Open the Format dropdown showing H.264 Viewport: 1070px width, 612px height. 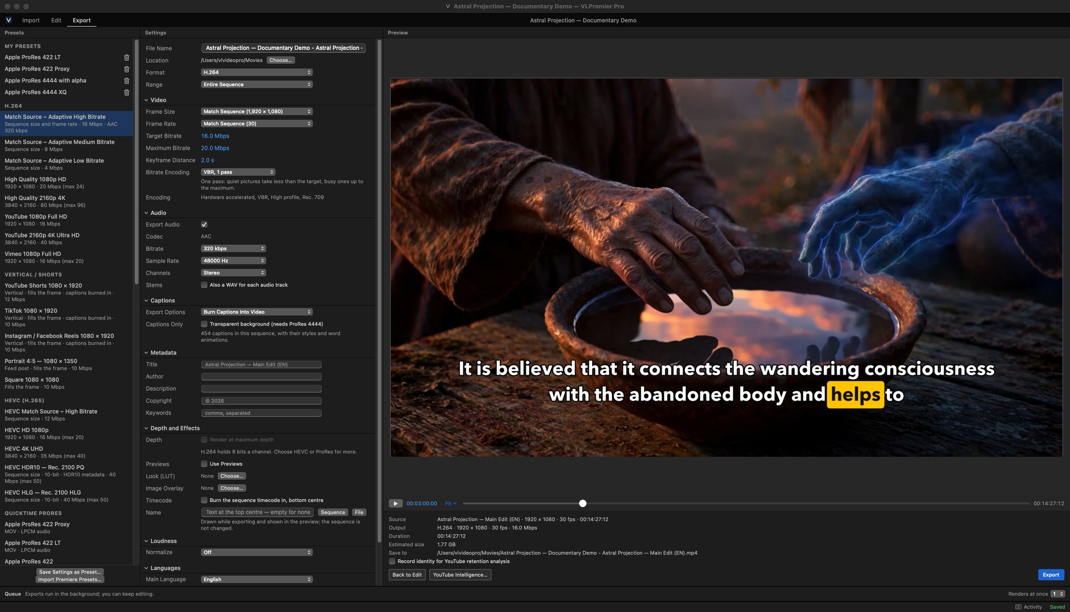pyautogui.click(x=256, y=72)
